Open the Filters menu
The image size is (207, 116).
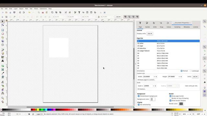point(36,9)
